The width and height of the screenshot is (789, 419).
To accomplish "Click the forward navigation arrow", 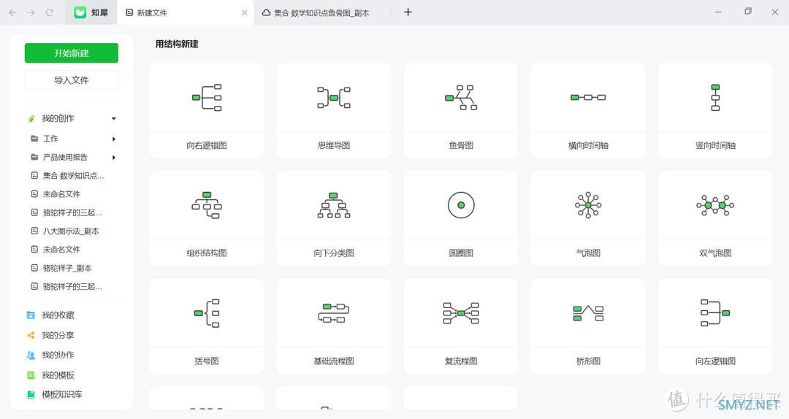I will pos(31,12).
